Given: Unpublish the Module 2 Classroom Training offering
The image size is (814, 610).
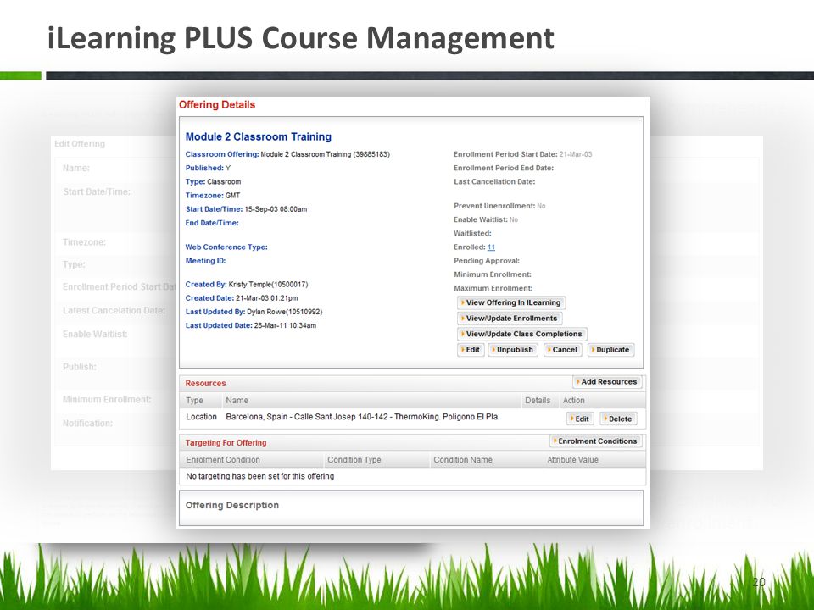Looking at the screenshot, I should point(512,350).
